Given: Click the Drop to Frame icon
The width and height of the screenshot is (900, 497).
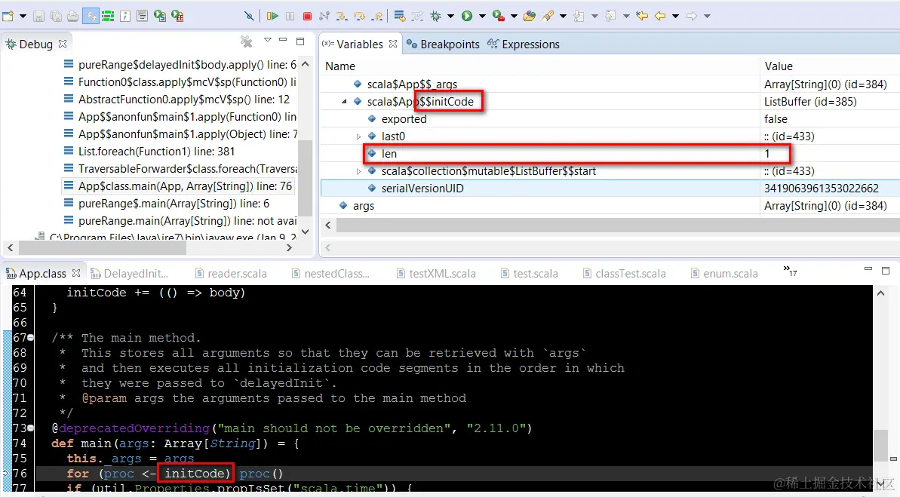Looking at the screenshot, I should (x=400, y=16).
